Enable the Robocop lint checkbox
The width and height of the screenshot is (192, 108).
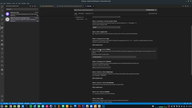click(x=93, y=94)
